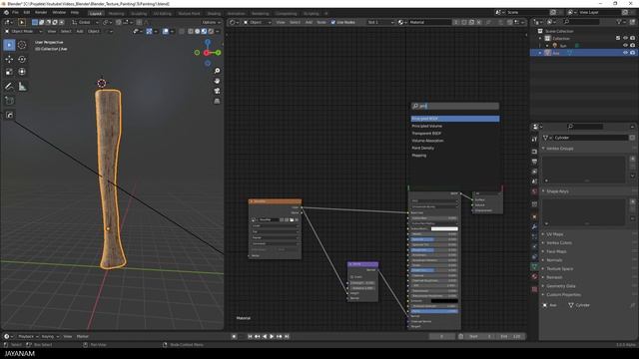Enable material preview viewport shading mode
Screen dimensions: 639x359
tap(204, 31)
